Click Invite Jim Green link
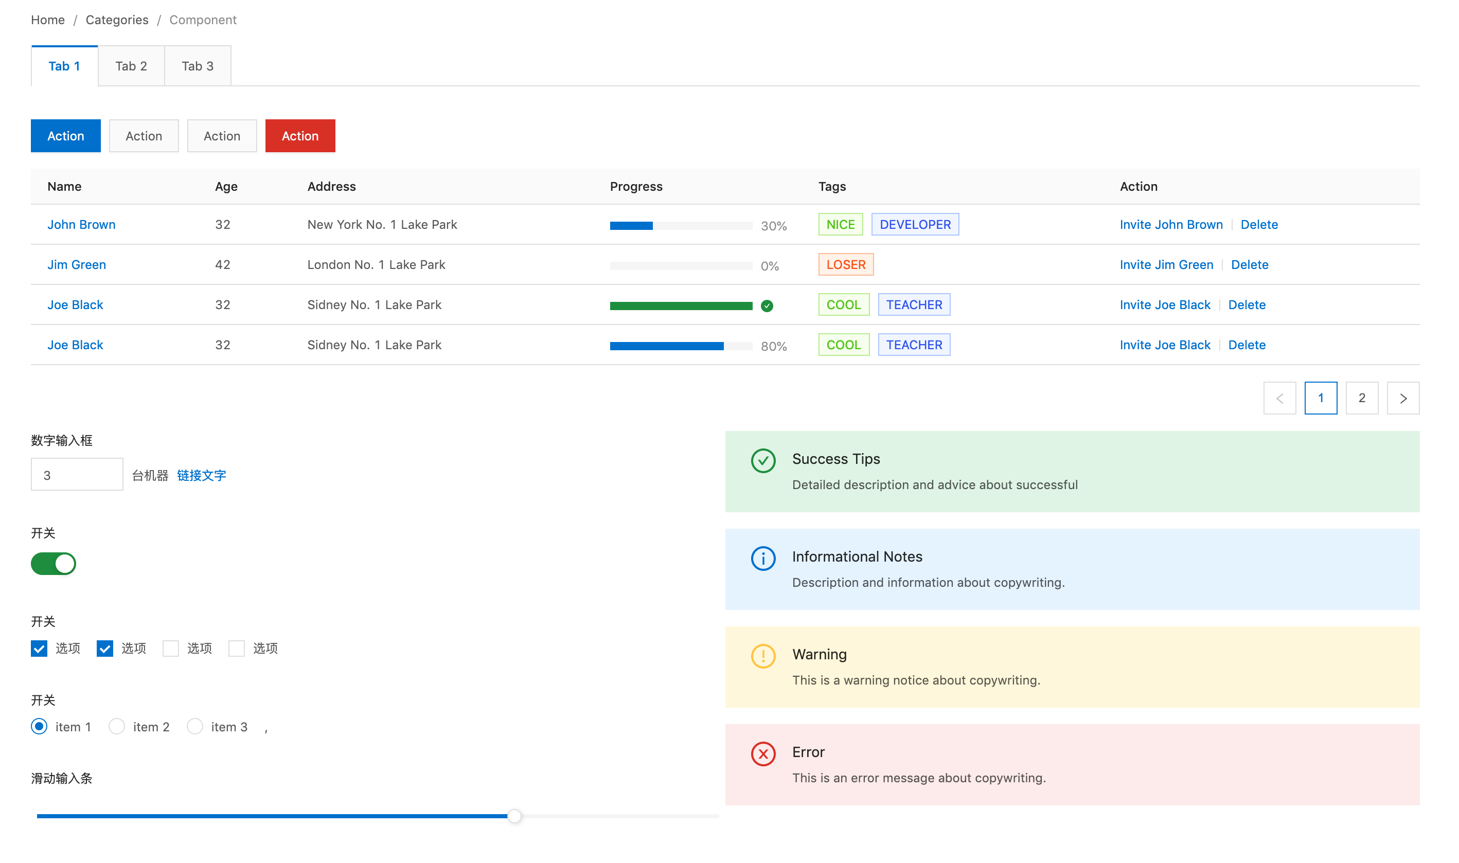1459x863 pixels. point(1166,264)
